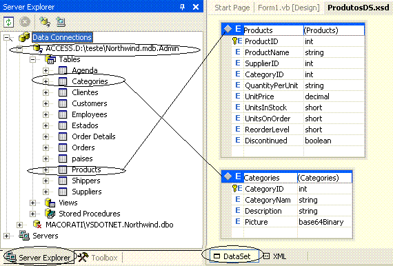Click the Orders table icon
This screenshot has height=266, width=393.
(63, 147)
